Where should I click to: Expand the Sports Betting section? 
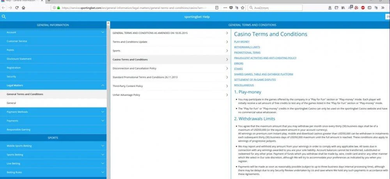pos(103,154)
